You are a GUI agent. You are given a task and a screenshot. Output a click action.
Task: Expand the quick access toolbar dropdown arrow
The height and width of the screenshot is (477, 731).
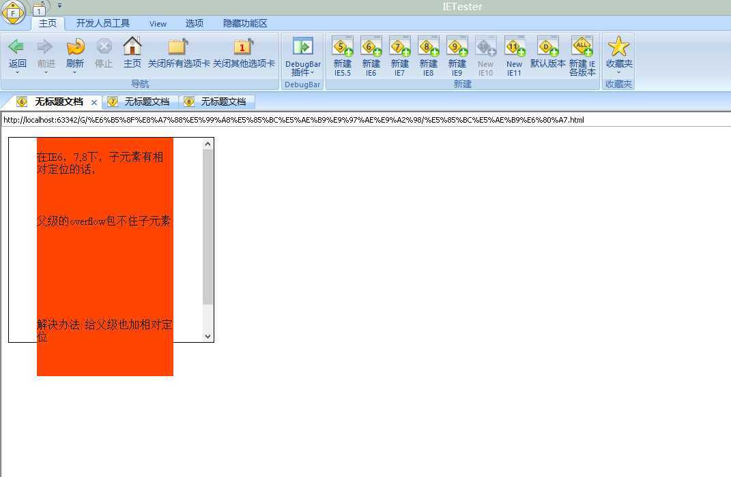point(59,6)
